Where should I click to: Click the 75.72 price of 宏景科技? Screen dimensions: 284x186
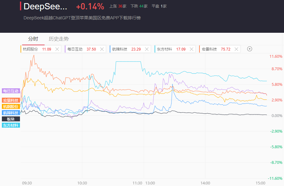(225, 49)
